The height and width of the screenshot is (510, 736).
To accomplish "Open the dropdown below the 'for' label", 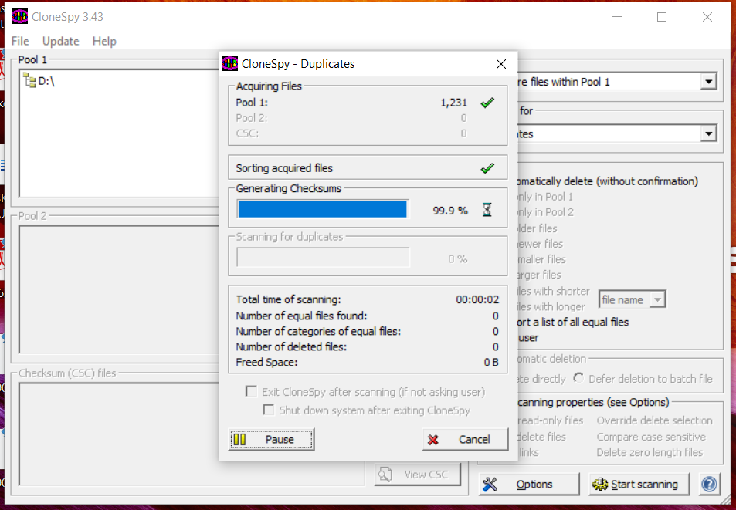I will click(708, 134).
